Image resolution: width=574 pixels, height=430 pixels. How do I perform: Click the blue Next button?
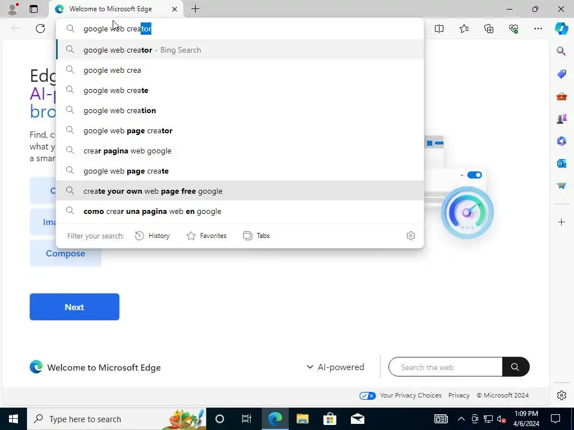pos(75,307)
